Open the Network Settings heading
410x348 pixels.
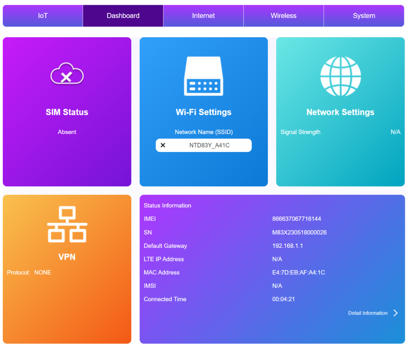click(340, 112)
